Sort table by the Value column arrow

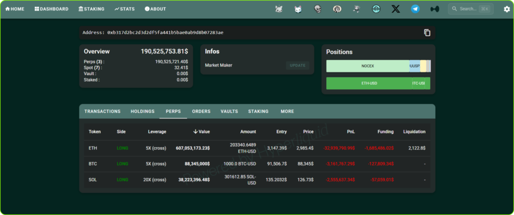tap(195, 132)
